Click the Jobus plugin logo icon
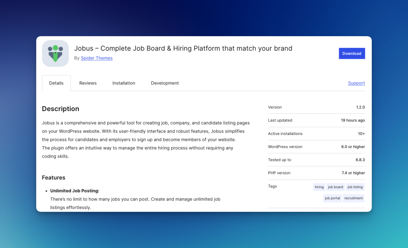 coord(55,53)
